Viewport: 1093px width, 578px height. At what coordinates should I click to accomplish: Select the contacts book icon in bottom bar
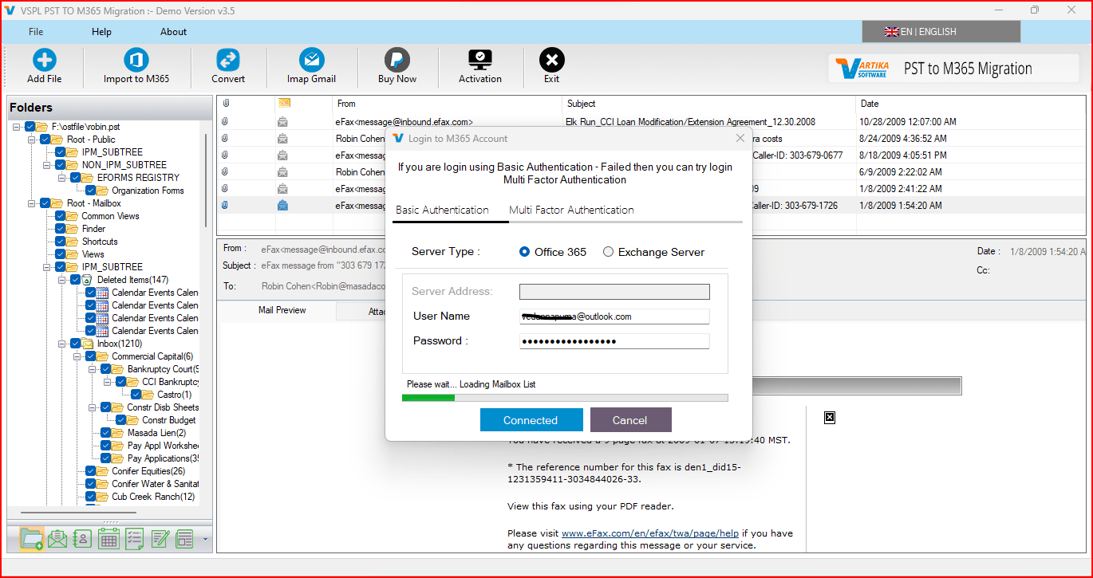tap(83, 539)
